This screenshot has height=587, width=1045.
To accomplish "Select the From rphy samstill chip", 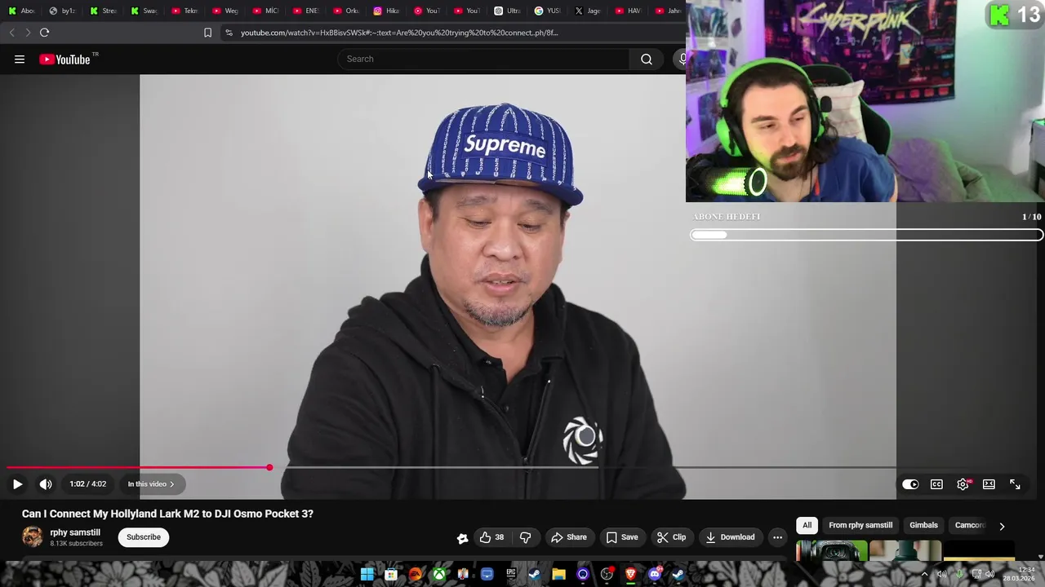I will (860, 525).
